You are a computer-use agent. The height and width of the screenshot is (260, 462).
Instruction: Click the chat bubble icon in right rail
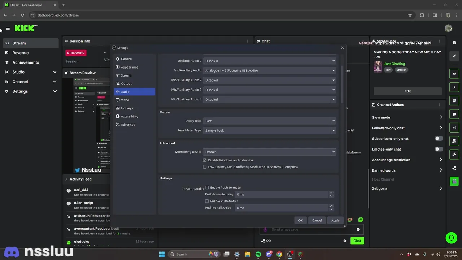click(454, 114)
